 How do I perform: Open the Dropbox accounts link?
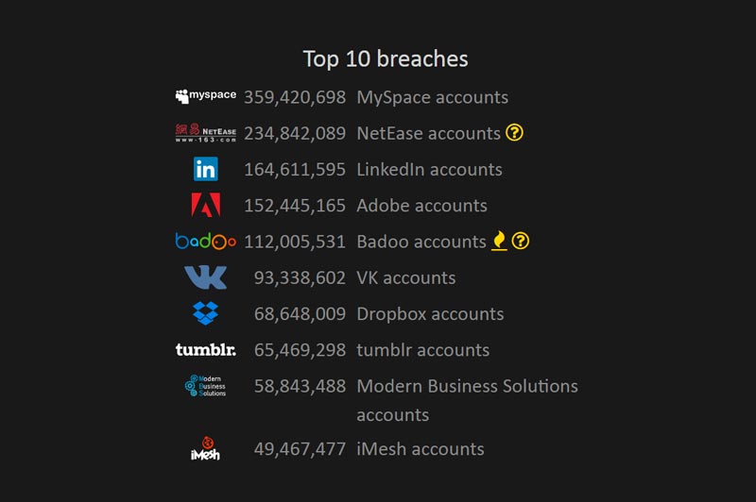(x=431, y=314)
